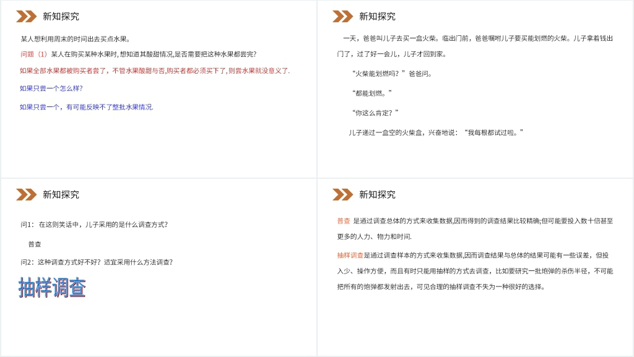
Task: Click the quote '火柴能划燃吗？' 爸爸问
Action: pos(392,74)
